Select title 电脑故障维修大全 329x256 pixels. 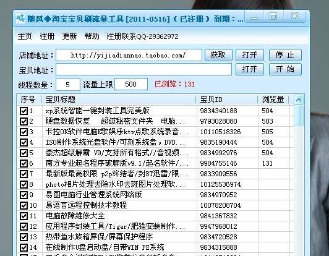click(x=75, y=216)
